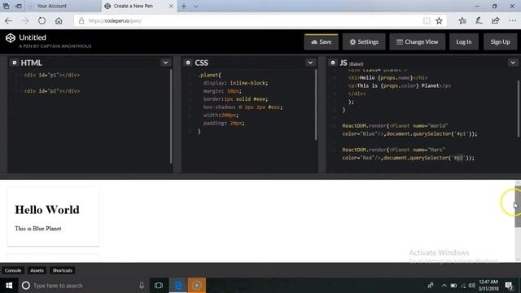Open browser more options menu

pyautogui.click(x=512, y=20)
